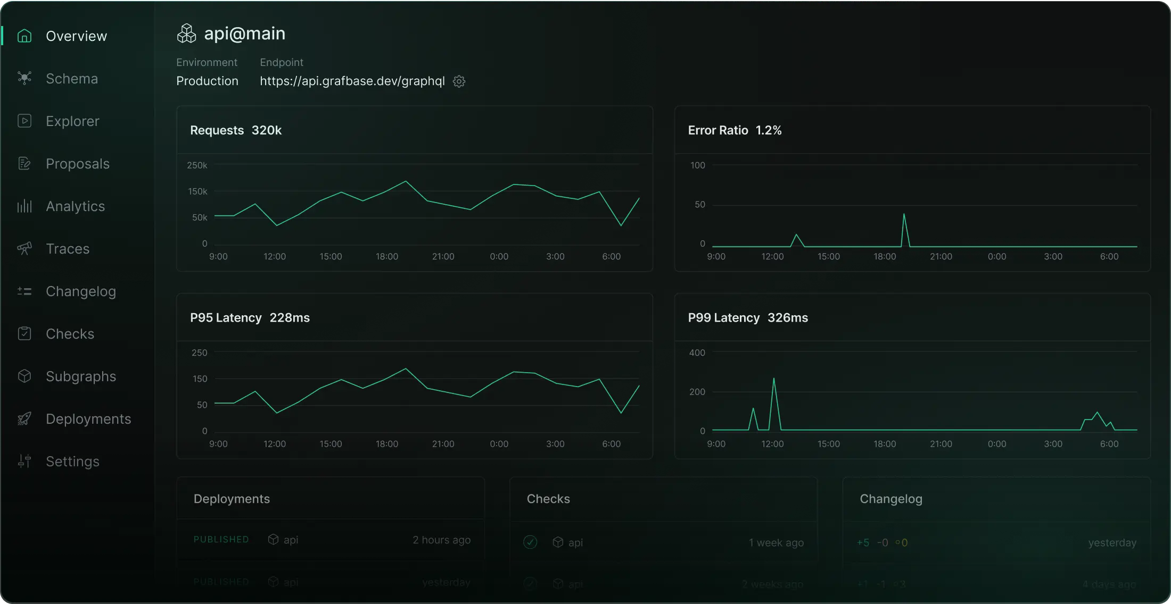Select the Deployments rocket icon

pyautogui.click(x=24, y=418)
